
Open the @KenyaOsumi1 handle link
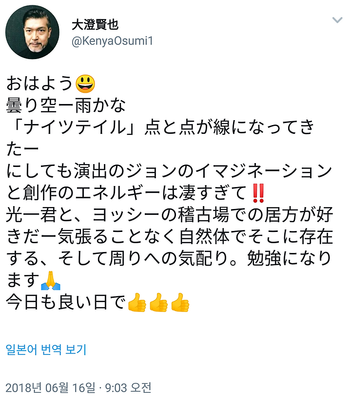click(x=113, y=41)
